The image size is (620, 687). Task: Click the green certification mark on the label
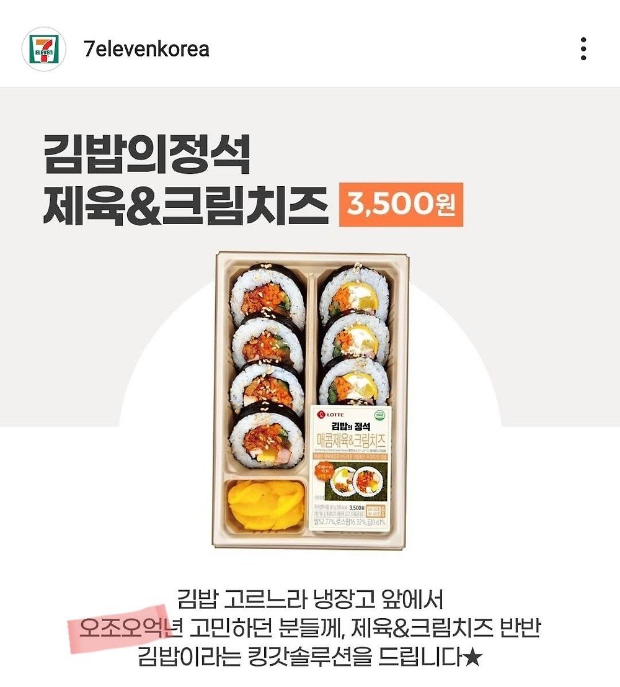(x=379, y=414)
